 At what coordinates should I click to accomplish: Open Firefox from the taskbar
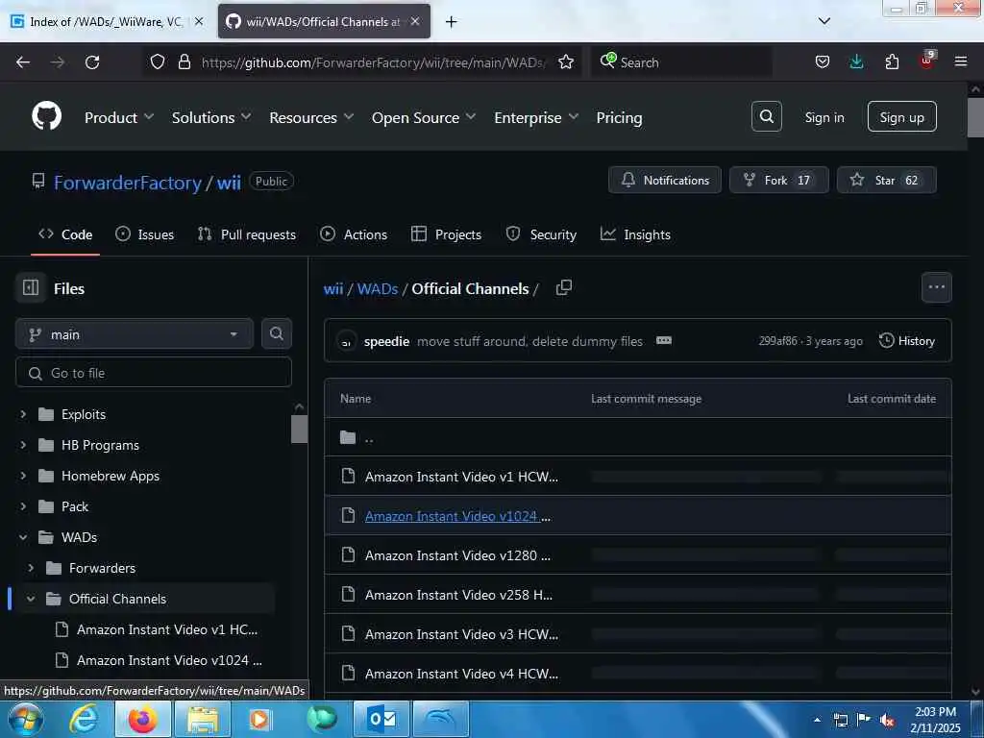(x=142, y=719)
